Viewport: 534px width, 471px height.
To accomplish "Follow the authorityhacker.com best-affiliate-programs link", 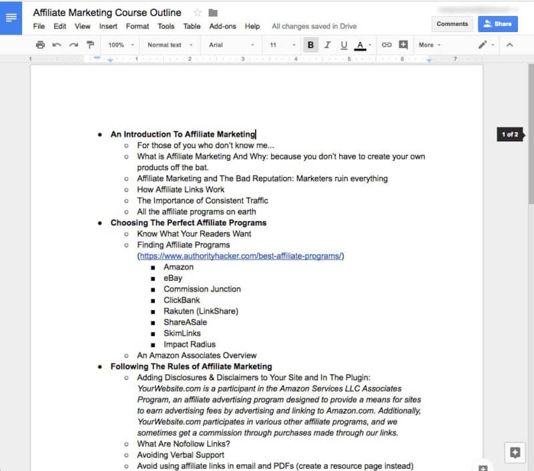I will [x=240, y=256].
